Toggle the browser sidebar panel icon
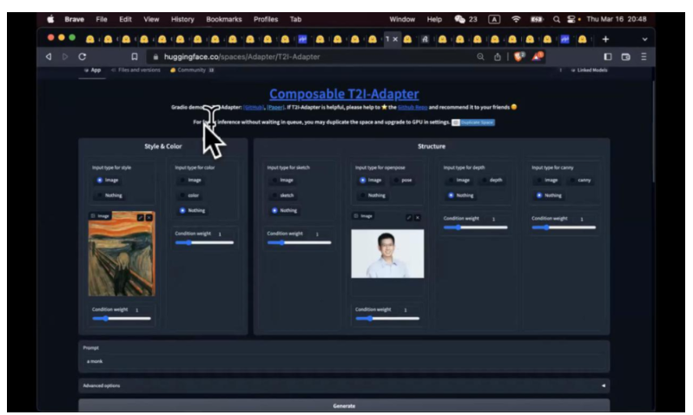This screenshot has height=415, width=693. (x=608, y=56)
